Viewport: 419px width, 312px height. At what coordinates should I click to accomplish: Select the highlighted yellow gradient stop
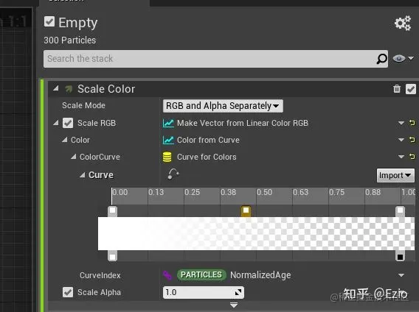tap(246, 210)
